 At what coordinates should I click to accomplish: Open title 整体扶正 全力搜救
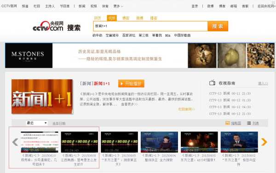(159, 160)
